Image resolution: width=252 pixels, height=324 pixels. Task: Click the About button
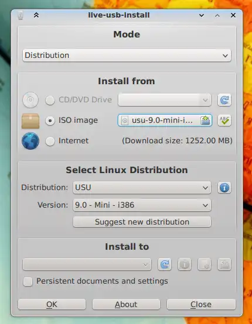click(126, 304)
